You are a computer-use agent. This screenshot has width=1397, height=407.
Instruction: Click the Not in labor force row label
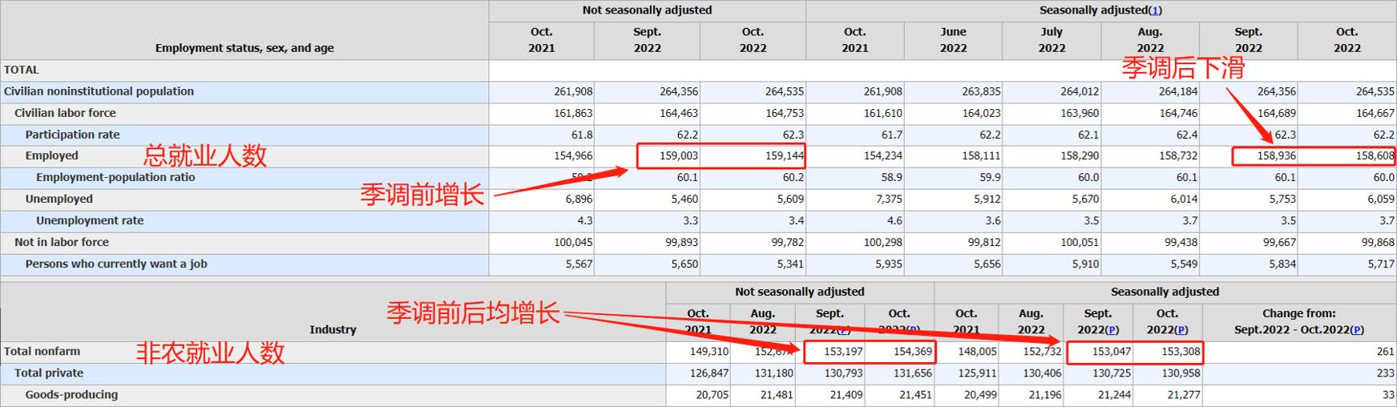(x=61, y=242)
